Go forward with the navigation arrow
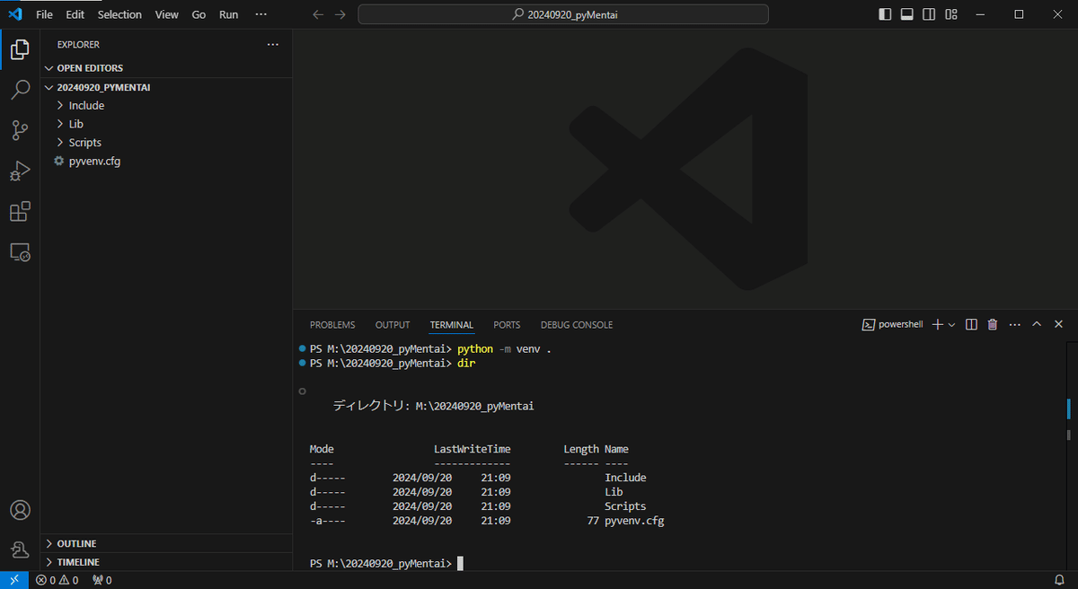Screen dimensions: 1078x589 coord(340,14)
